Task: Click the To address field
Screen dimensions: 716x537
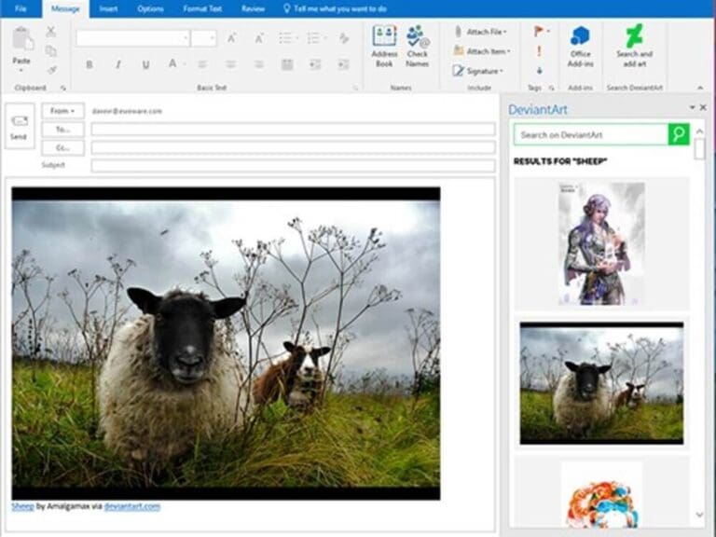Action: click(x=293, y=130)
